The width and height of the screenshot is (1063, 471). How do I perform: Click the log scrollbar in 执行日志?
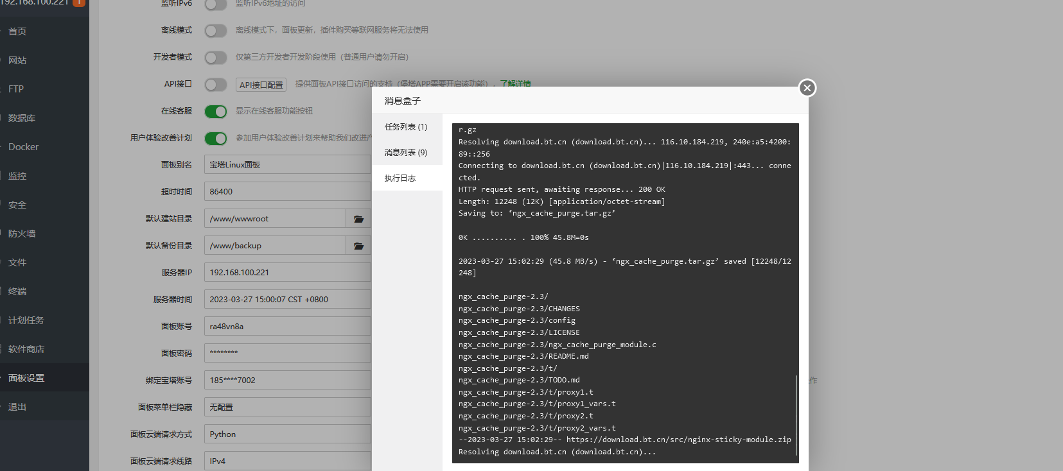coord(796,416)
